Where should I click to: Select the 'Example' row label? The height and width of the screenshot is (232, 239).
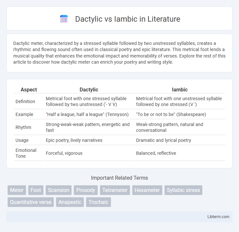[x=25, y=114]
